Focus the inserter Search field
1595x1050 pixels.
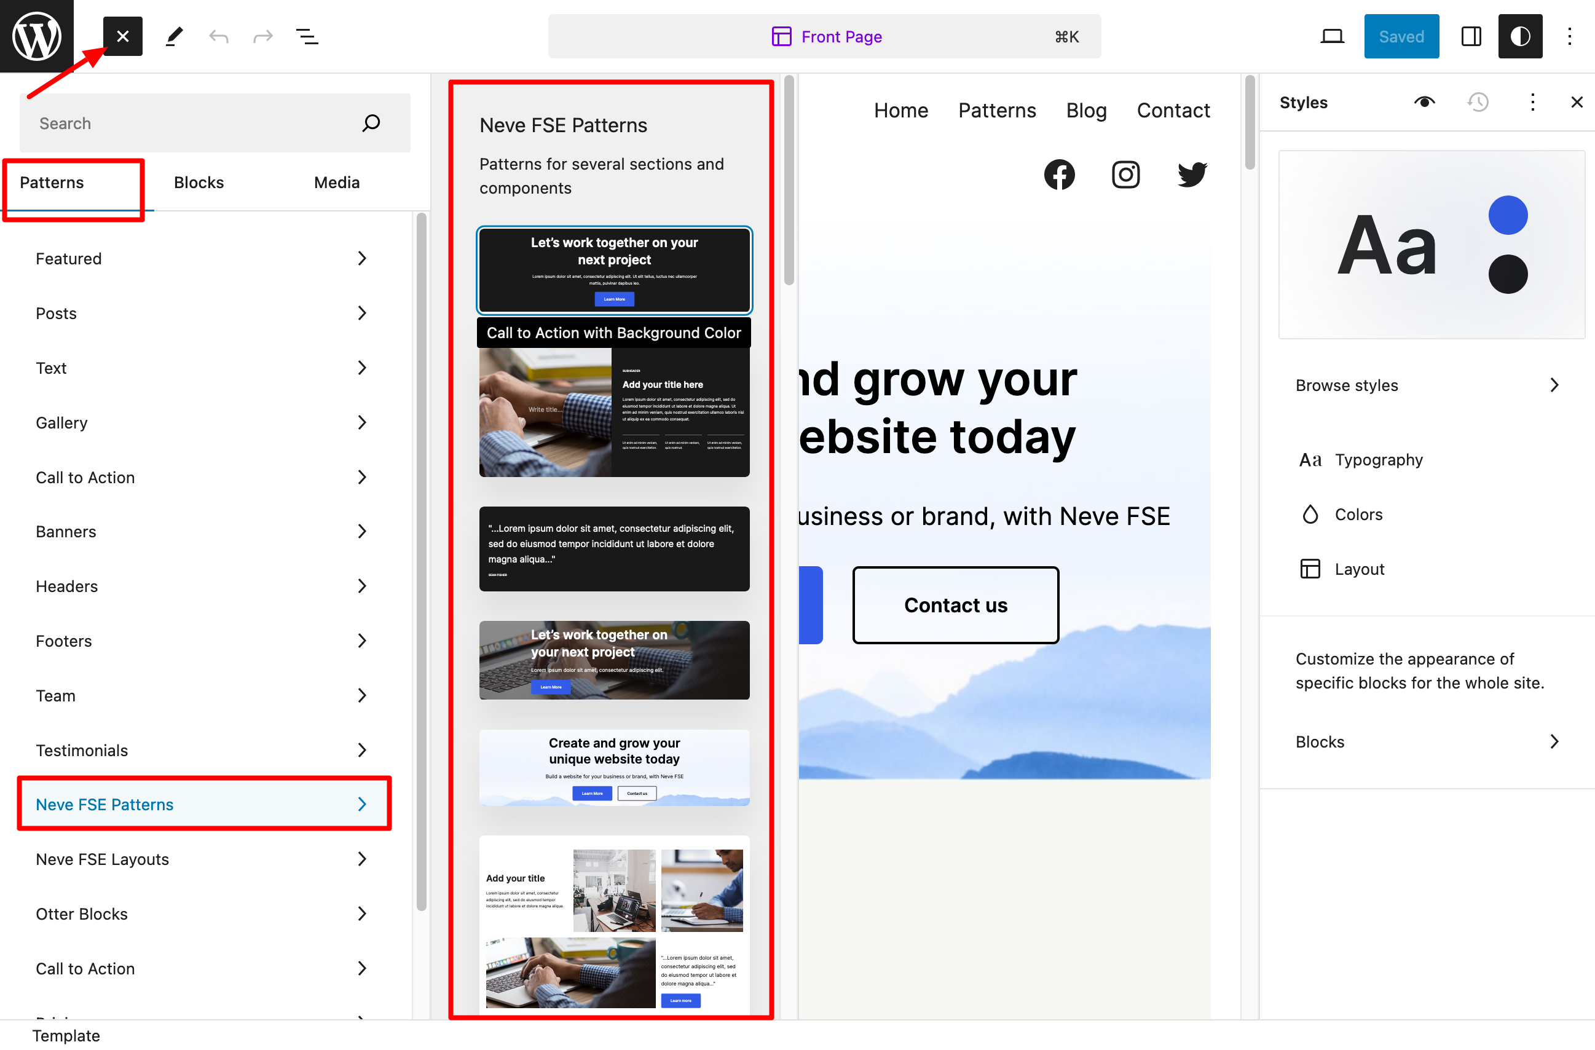215,123
